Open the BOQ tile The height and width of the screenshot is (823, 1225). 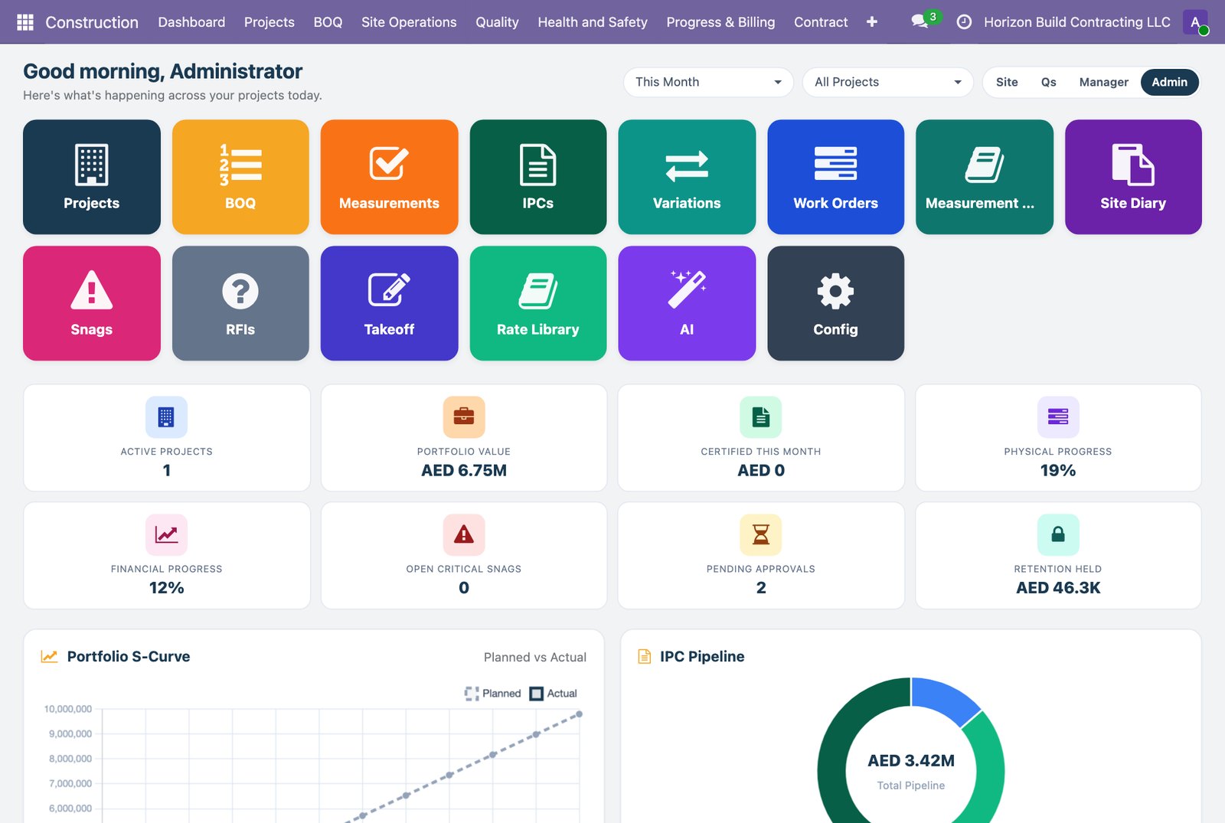[x=240, y=177]
